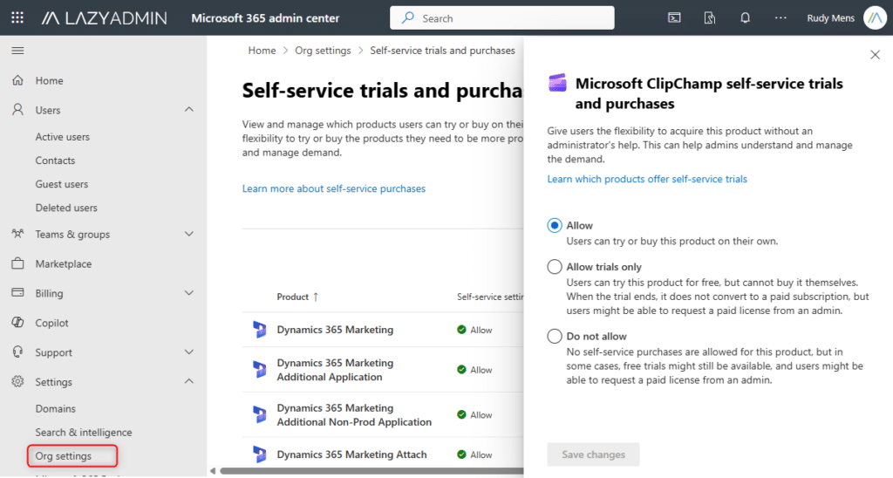
Task: Click the search magnifier icon
Action: pyautogui.click(x=408, y=17)
